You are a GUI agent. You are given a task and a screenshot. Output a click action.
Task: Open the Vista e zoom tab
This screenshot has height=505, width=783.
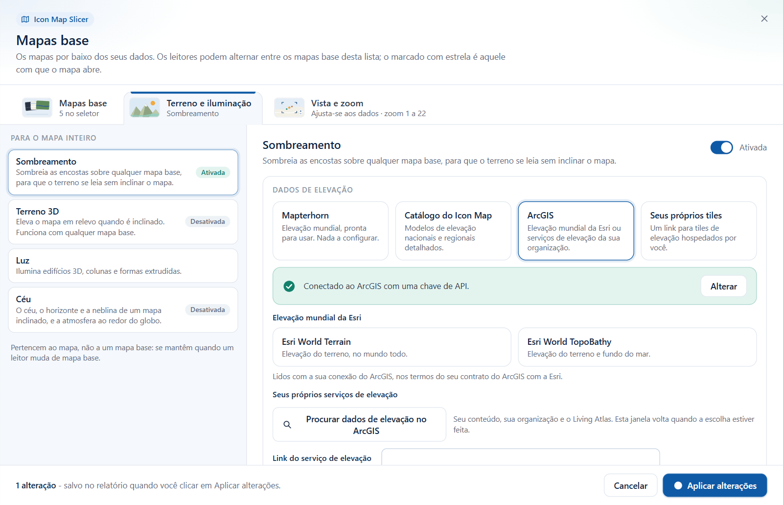(x=351, y=108)
